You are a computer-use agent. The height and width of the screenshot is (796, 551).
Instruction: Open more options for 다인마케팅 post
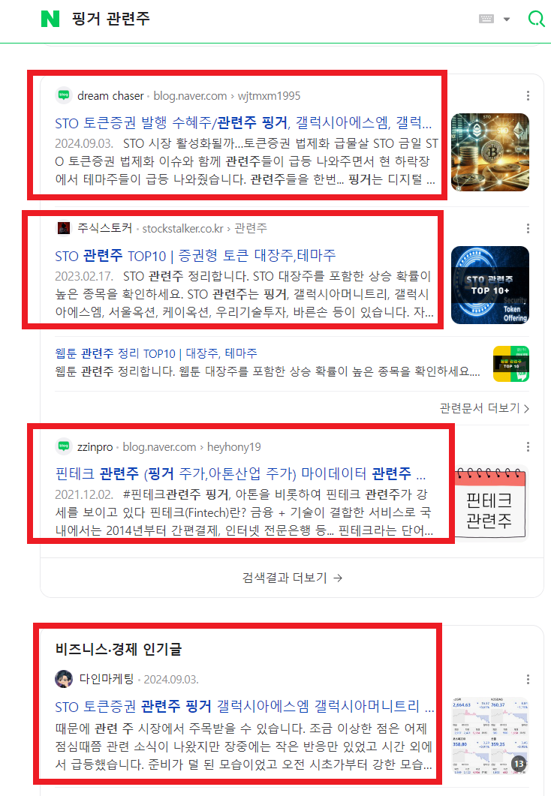click(528, 679)
